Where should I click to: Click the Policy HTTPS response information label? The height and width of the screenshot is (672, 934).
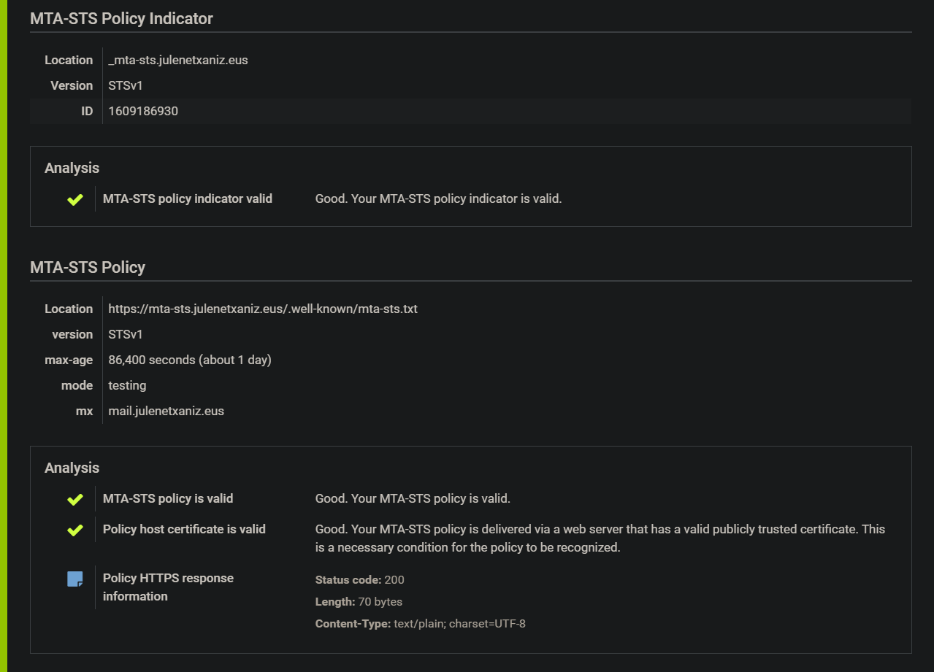pyautogui.click(x=168, y=587)
